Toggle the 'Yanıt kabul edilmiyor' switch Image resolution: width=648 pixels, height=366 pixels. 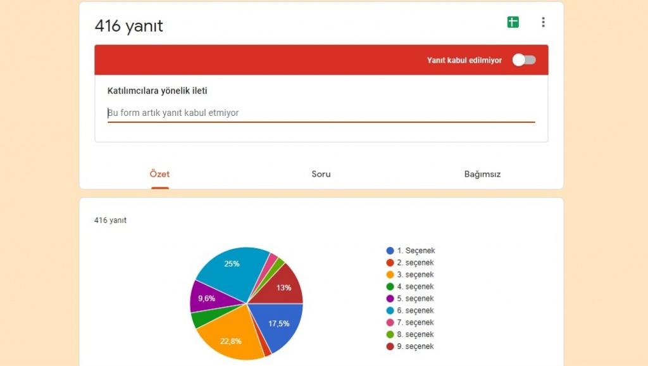click(524, 60)
